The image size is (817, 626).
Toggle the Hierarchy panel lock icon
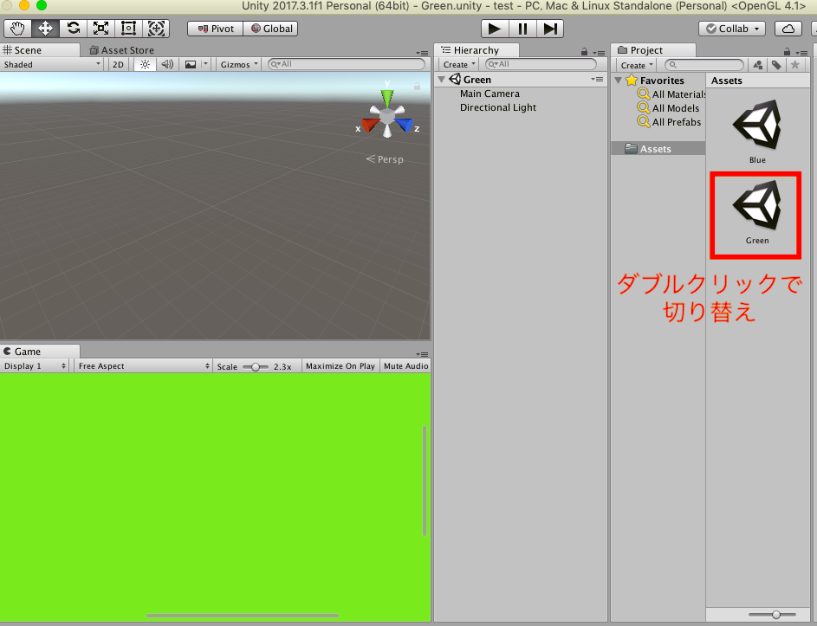pos(584,52)
